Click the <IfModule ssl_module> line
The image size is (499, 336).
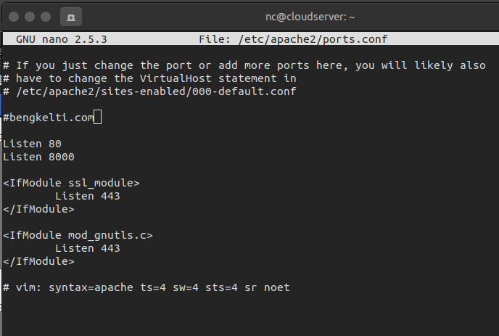pyautogui.click(x=71, y=183)
